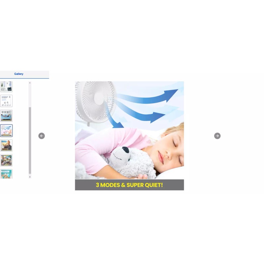Open thumbnail of smiling man in suit
Viewport: 264px width, 264px height.
(6, 145)
